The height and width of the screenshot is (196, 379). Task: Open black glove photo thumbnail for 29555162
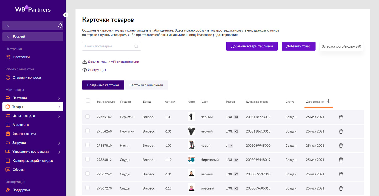191,117
